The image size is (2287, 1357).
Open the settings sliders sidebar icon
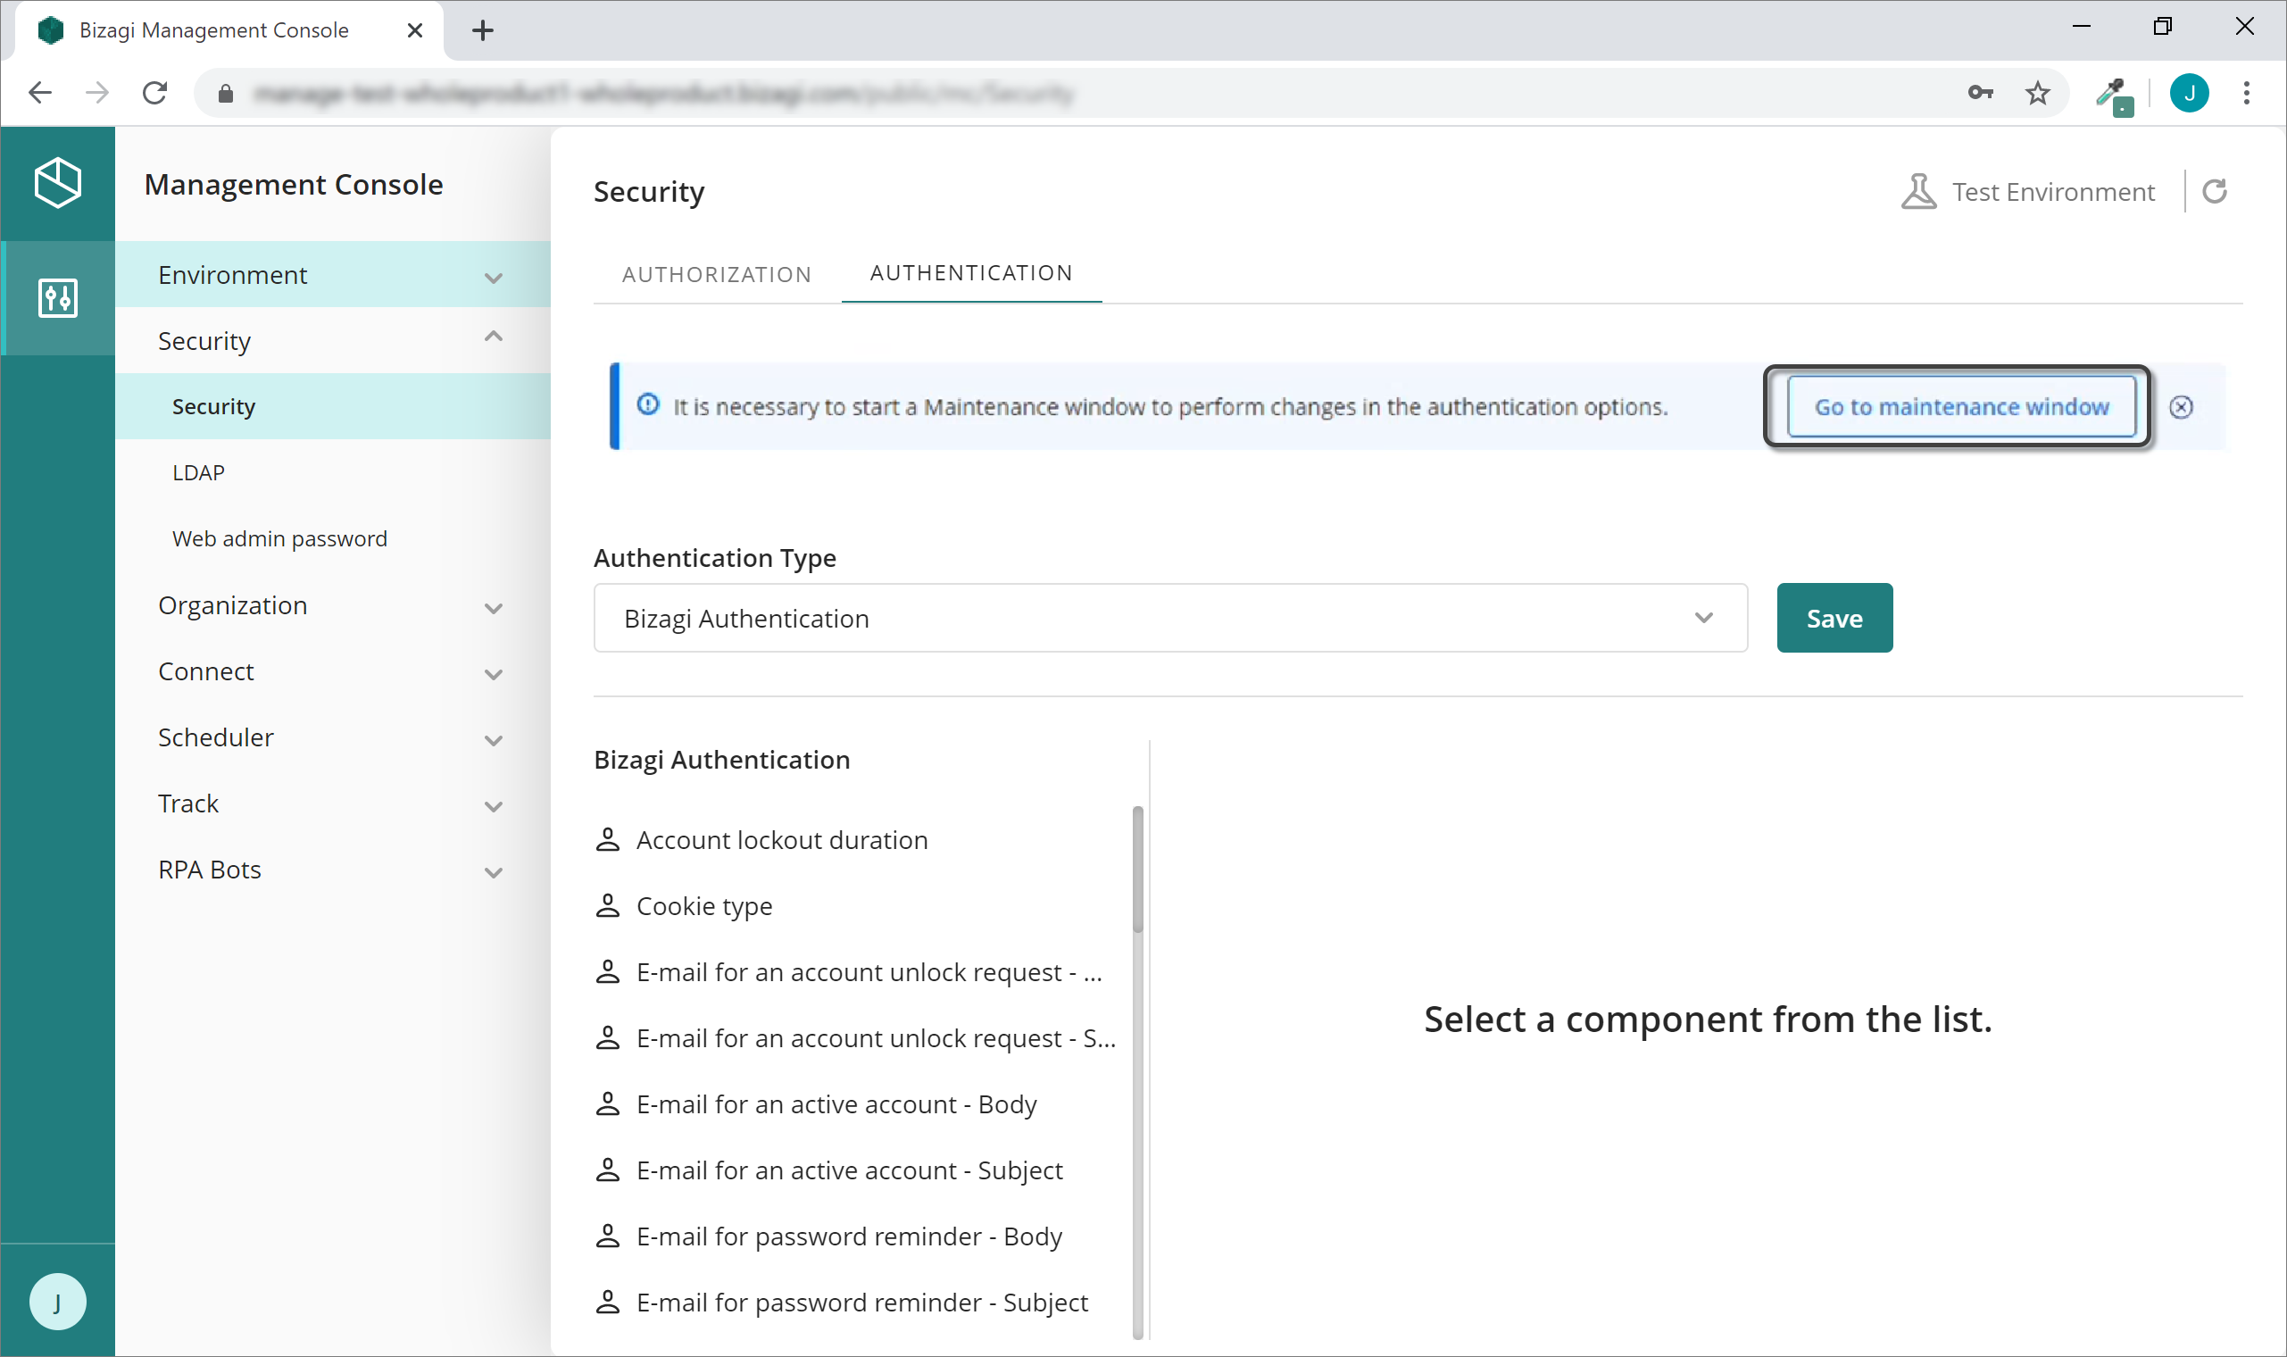(x=58, y=298)
